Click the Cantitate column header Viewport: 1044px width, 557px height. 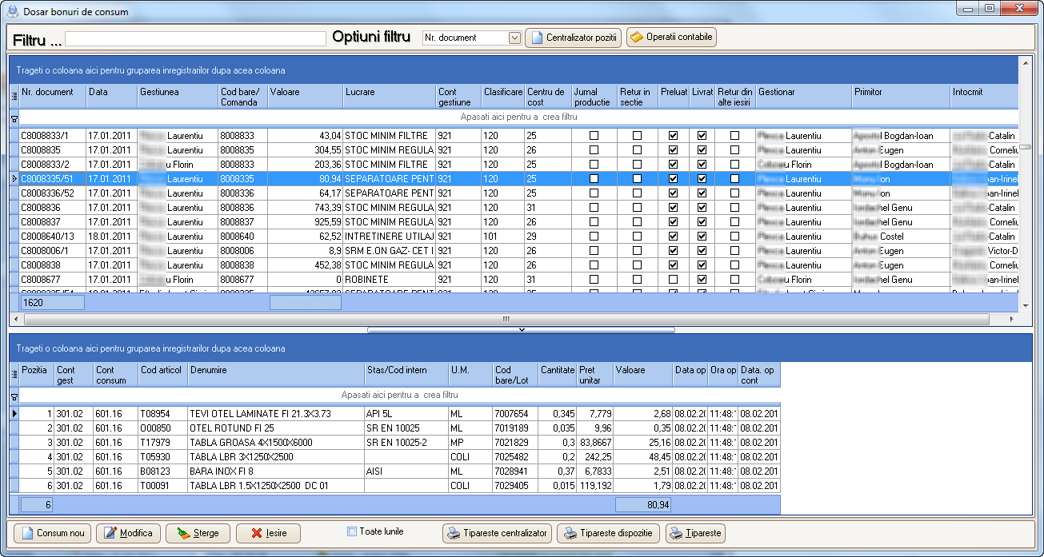[x=558, y=375]
